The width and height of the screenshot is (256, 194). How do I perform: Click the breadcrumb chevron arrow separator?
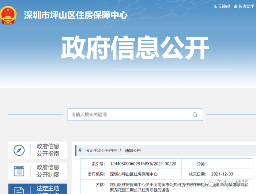121,150
